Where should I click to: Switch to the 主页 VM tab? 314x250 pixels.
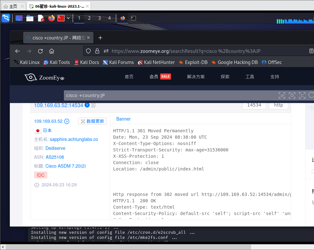[x=13, y=6]
